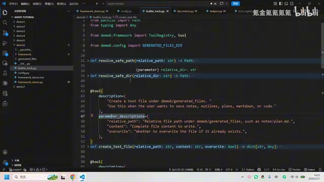This screenshot has height=182, width=324.
Task: Toggle Prettier formatter in status bar
Action: point(295,169)
